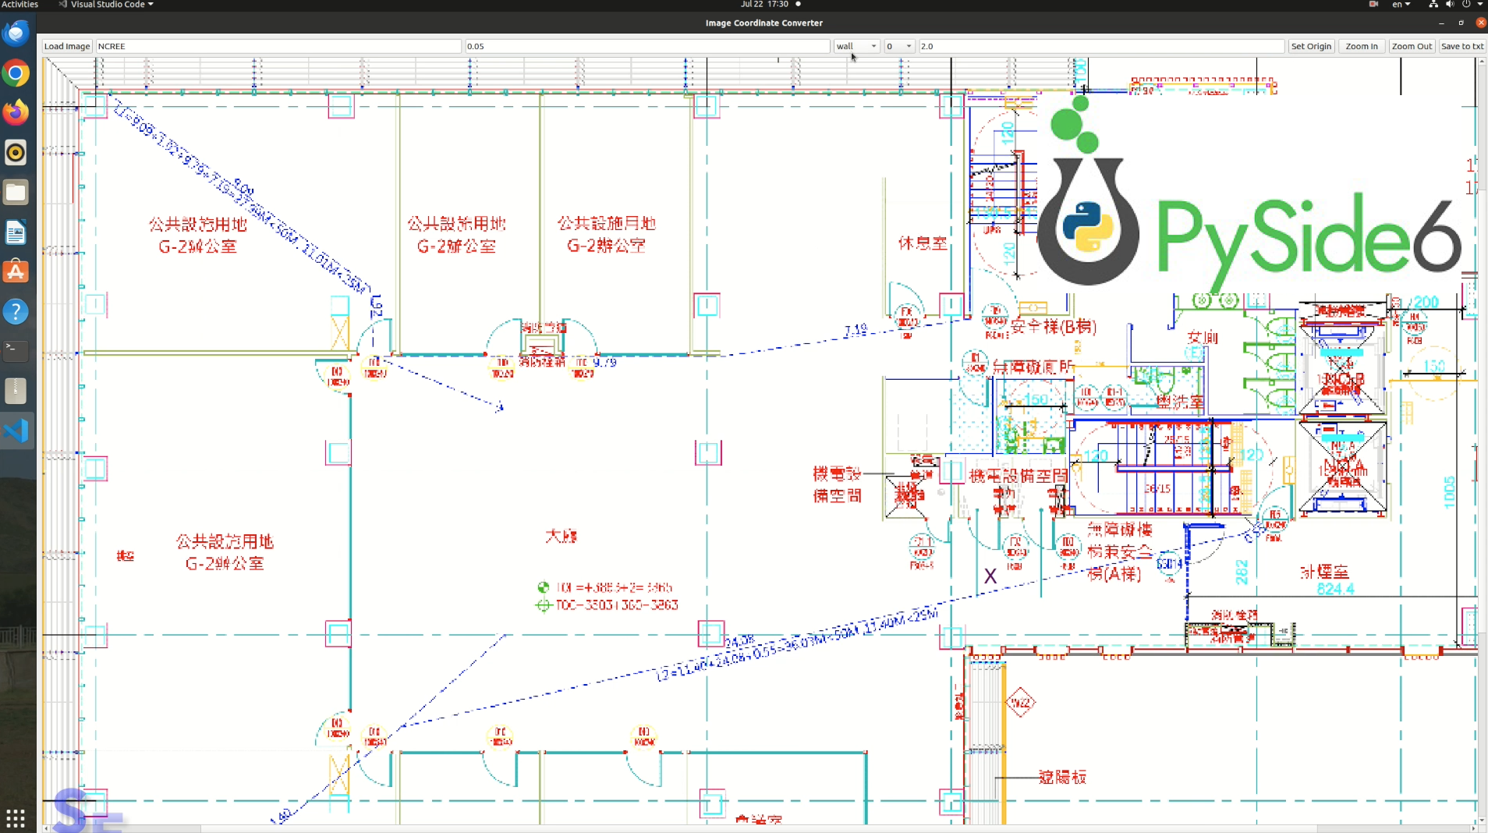The width and height of the screenshot is (1488, 833).
Task: Launch Google Chrome from the dock
Action: (x=16, y=73)
